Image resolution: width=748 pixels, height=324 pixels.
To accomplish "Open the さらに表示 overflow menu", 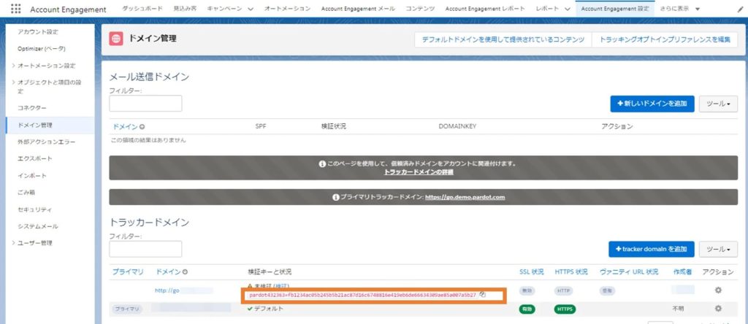I will click(x=680, y=9).
